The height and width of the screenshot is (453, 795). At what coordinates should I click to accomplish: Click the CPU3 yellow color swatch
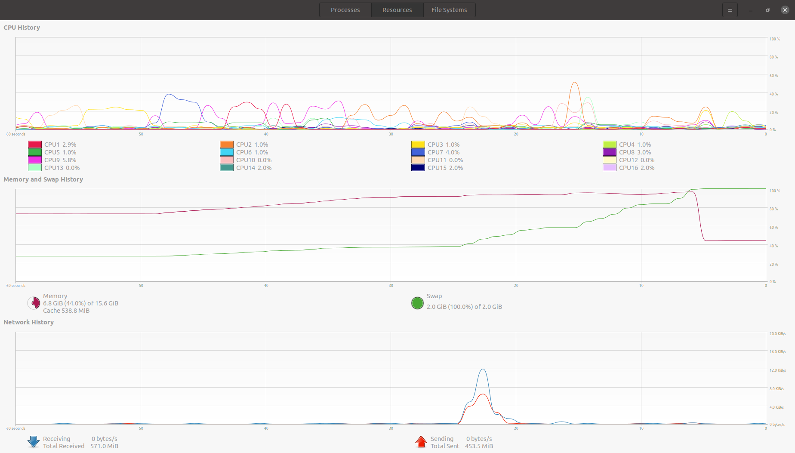(x=417, y=144)
